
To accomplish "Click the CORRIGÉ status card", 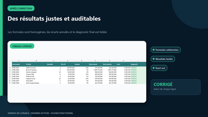I will [175, 87].
